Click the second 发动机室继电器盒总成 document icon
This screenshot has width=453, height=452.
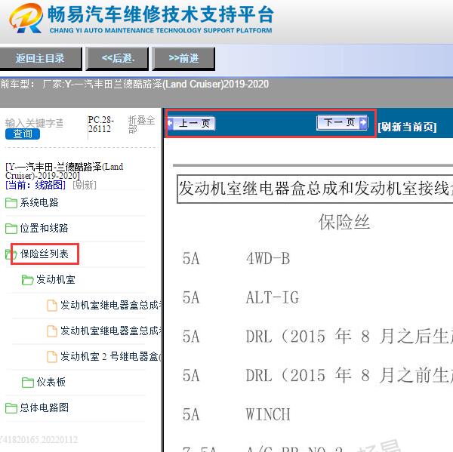pos(52,331)
